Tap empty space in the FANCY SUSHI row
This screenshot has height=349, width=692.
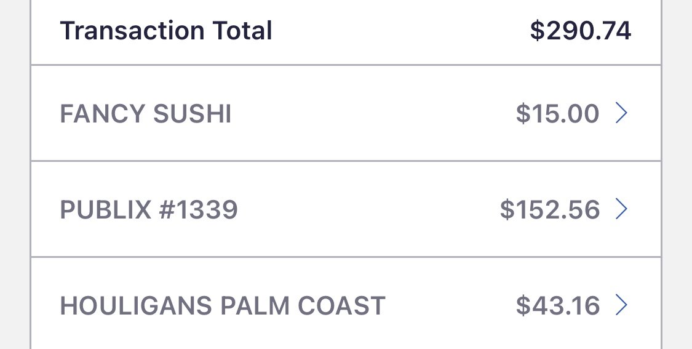tap(373, 113)
